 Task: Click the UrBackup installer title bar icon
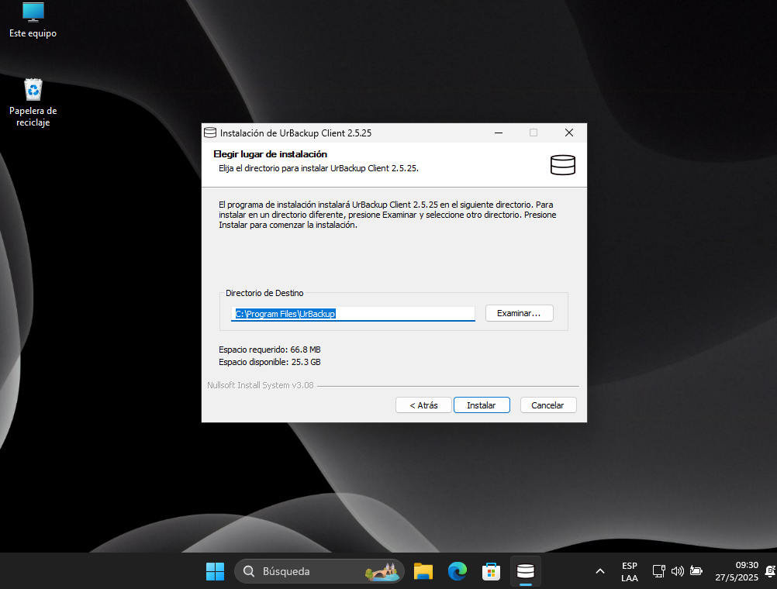[209, 133]
